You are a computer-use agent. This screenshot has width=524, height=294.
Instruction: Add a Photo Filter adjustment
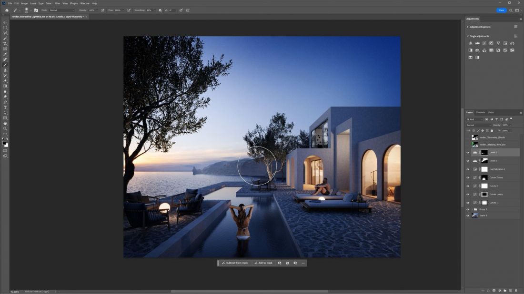coord(477,50)
